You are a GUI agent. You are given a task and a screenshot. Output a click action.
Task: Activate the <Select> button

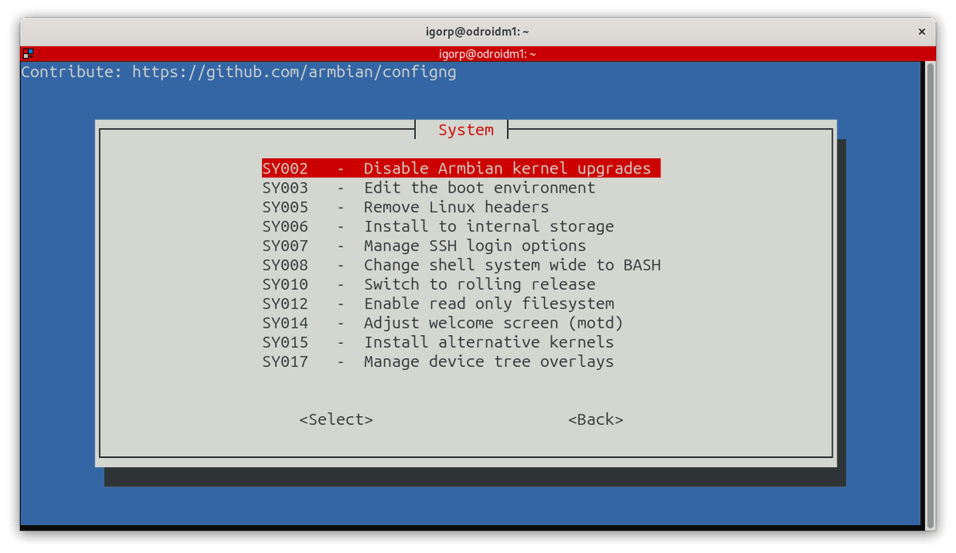tap(335, 419)
